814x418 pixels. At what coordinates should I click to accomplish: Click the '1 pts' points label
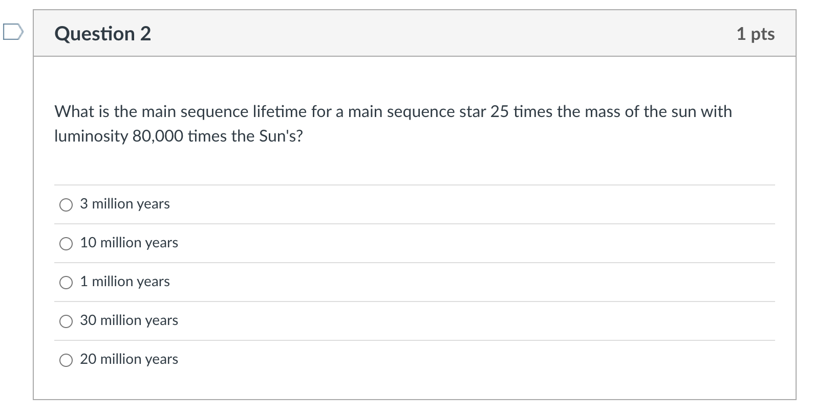click(756, 34)
